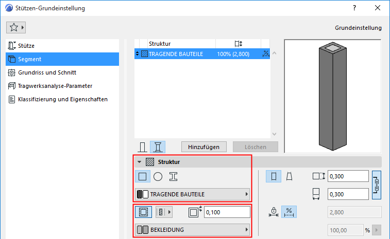
Task: Select rectangular column cross-section shape
Action: [143, 176]
